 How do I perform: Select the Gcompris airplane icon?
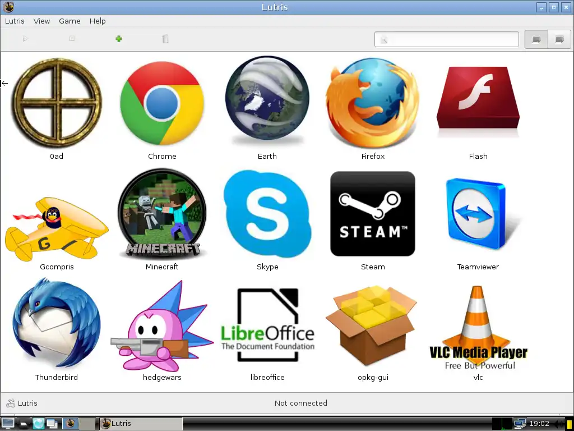pos(57,228)
